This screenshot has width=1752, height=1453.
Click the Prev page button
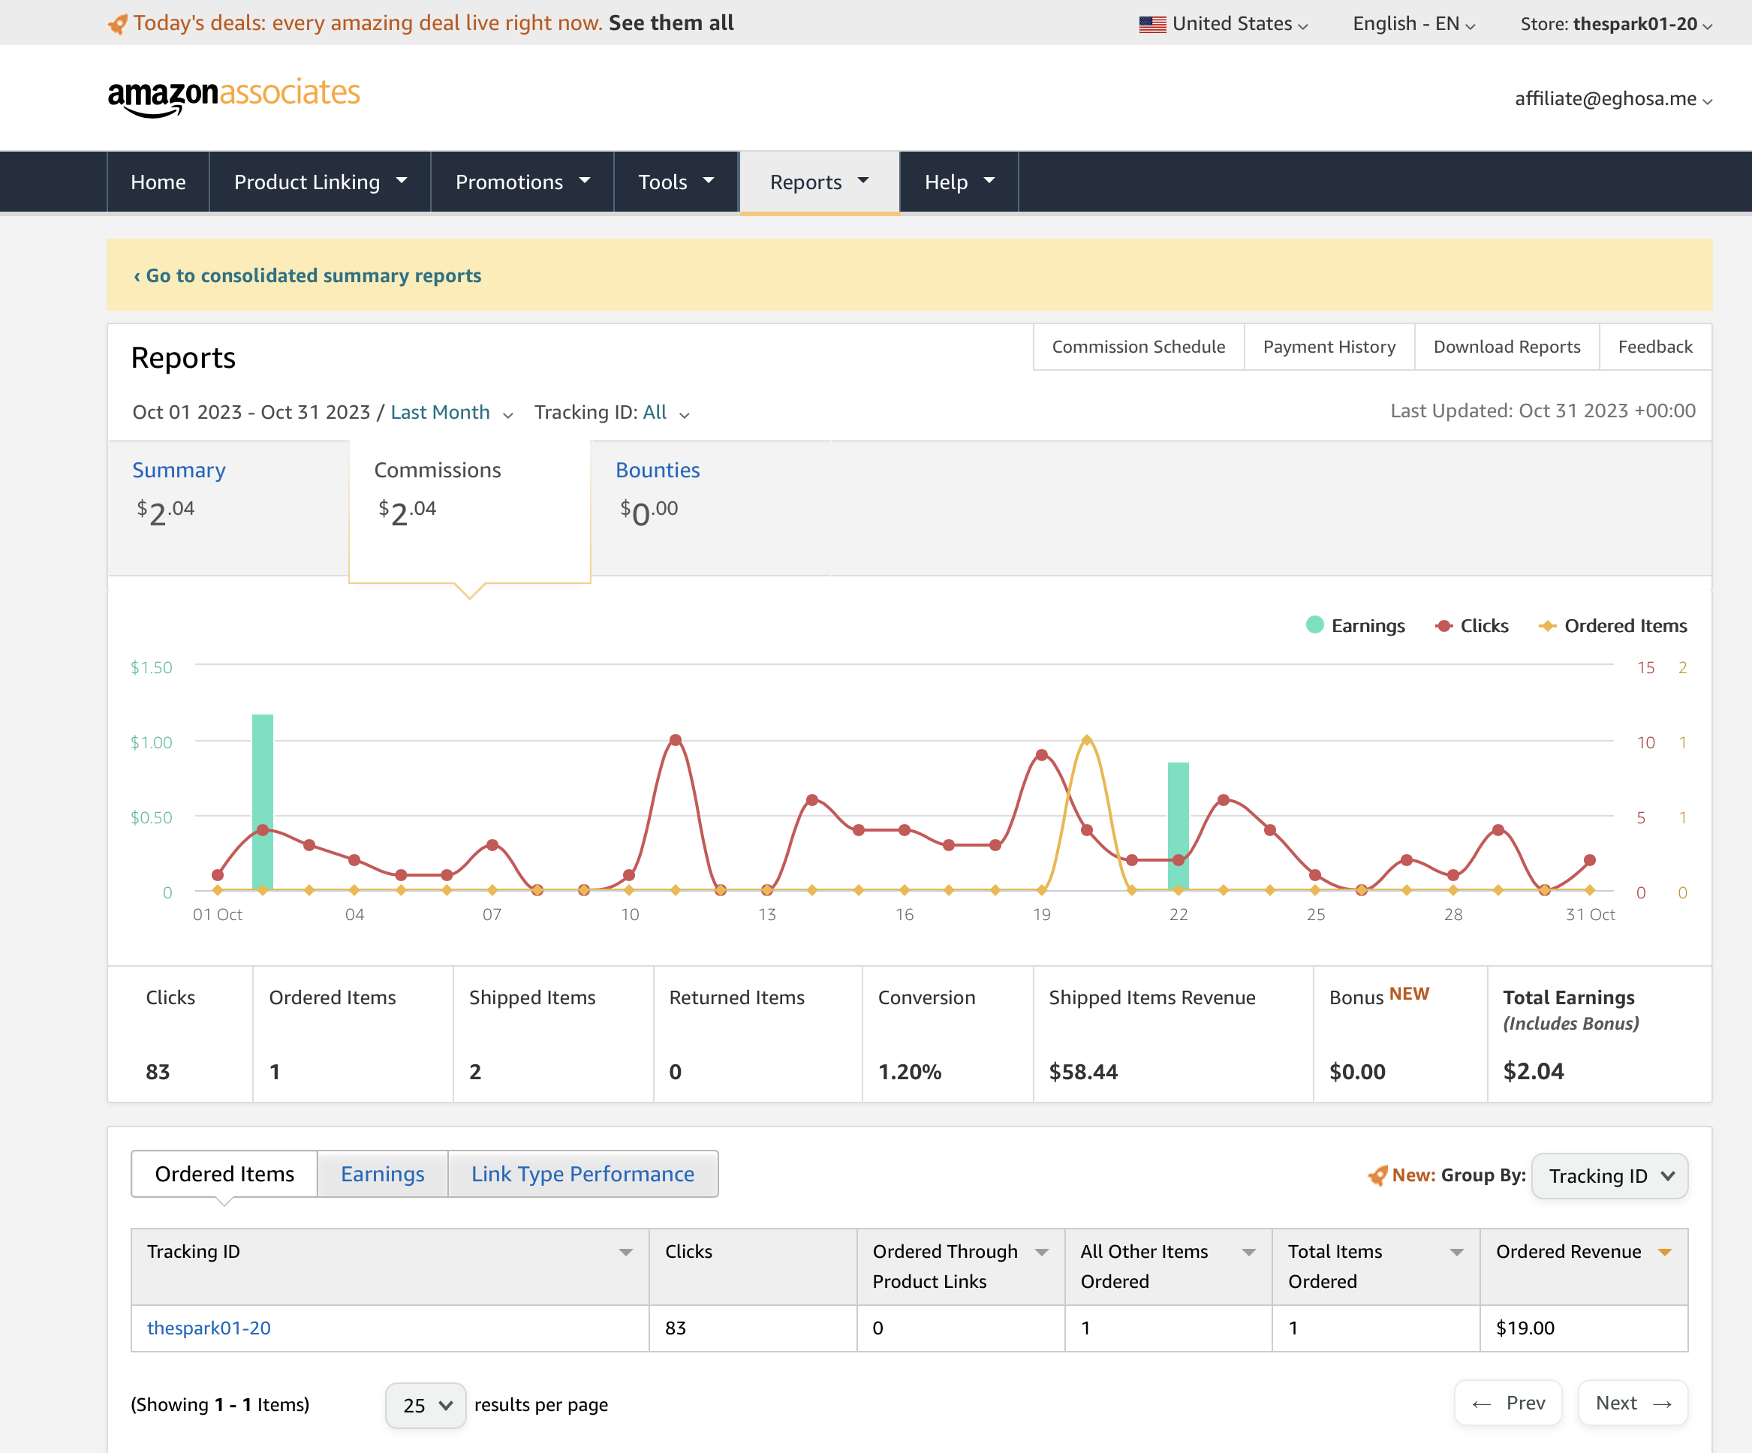tap(1508, 1403)
